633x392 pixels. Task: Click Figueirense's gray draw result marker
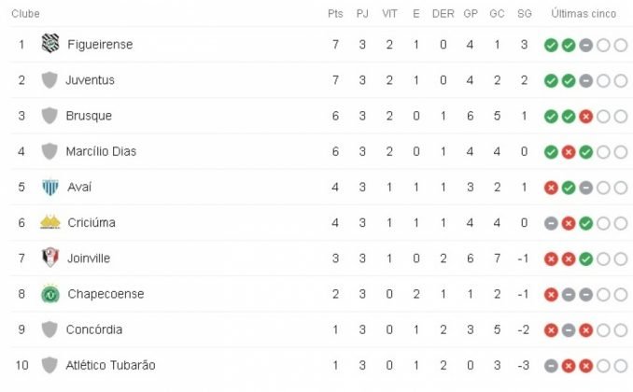pyautogui.click(x=585, y=45)
